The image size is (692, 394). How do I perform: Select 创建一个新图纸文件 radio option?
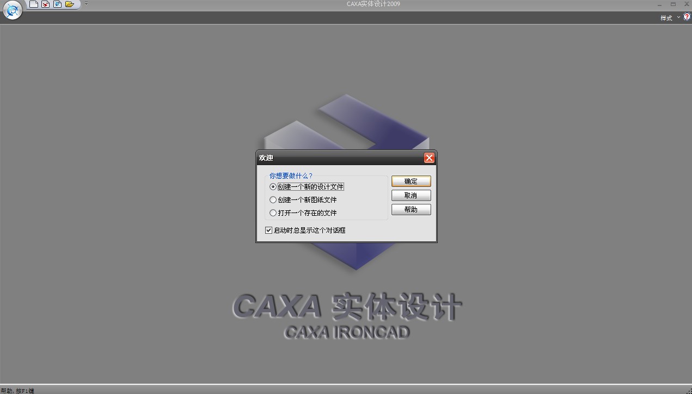coord(303,199)
